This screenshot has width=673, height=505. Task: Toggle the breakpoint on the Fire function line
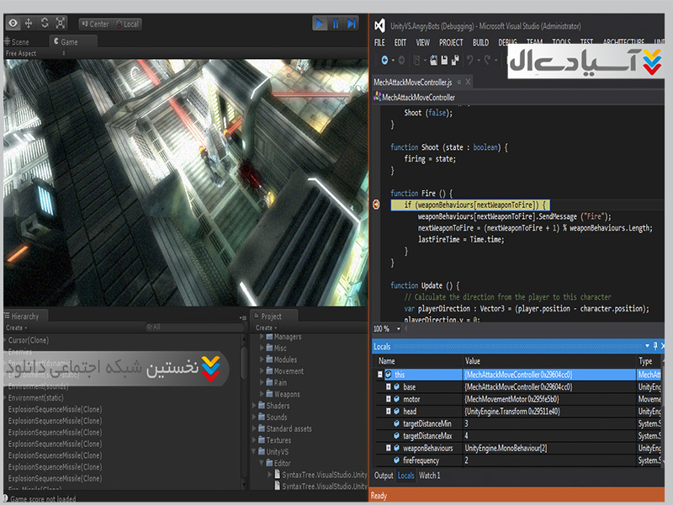[376, 204]
